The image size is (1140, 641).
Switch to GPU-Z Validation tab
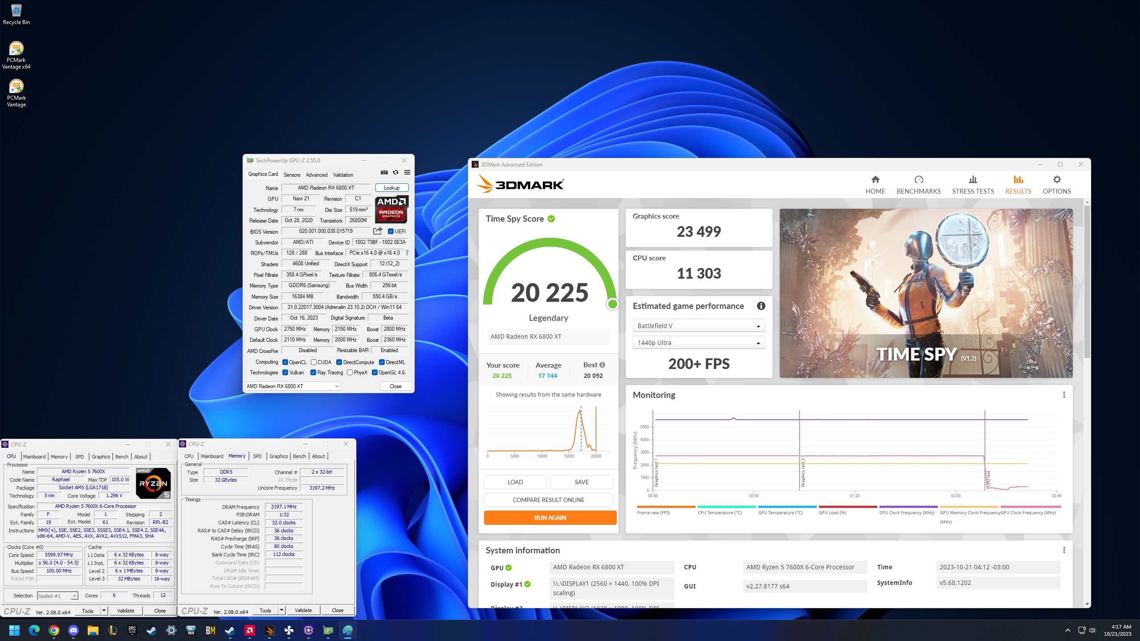pos(343,175)
